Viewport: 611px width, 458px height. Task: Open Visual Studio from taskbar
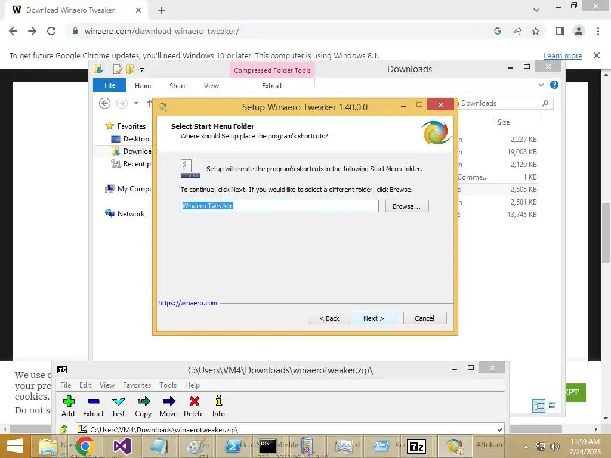122,446
